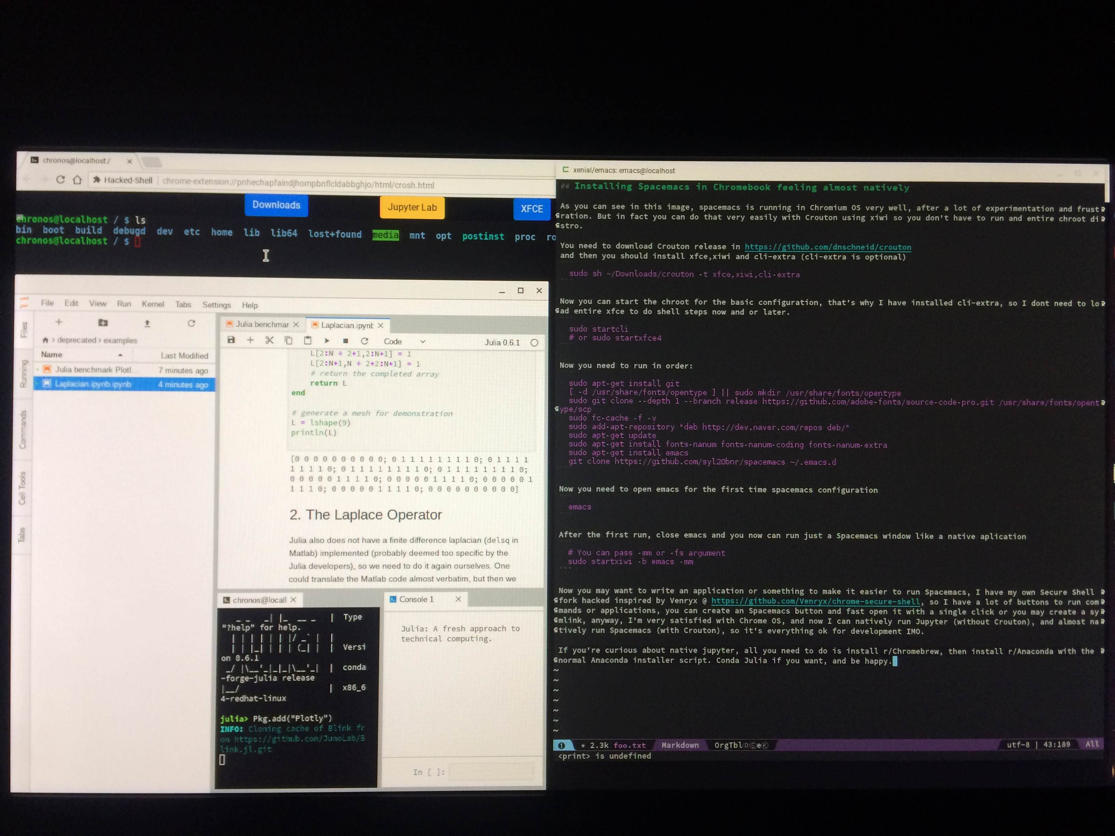
Task: Cut the selected cell with the scissors icon
Action: click(x=269, y=340)
